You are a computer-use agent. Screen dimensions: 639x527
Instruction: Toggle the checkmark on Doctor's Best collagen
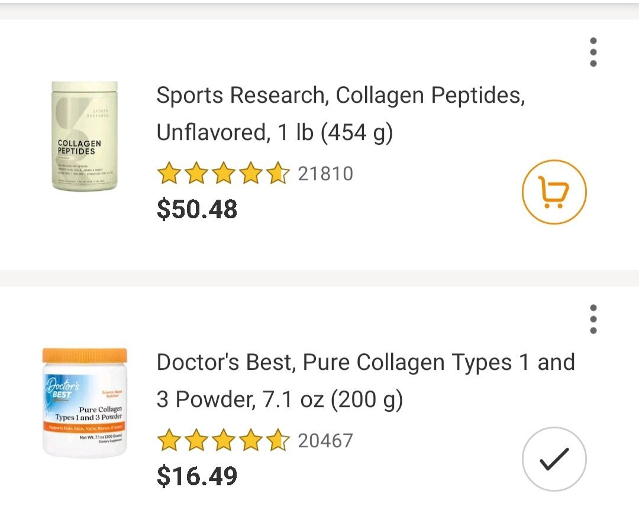(554, 459)
